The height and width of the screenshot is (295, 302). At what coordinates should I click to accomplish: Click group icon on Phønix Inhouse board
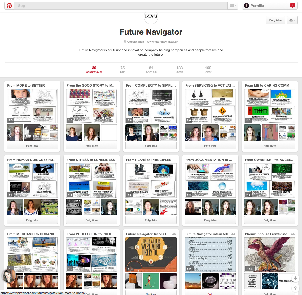click(293, 234)
